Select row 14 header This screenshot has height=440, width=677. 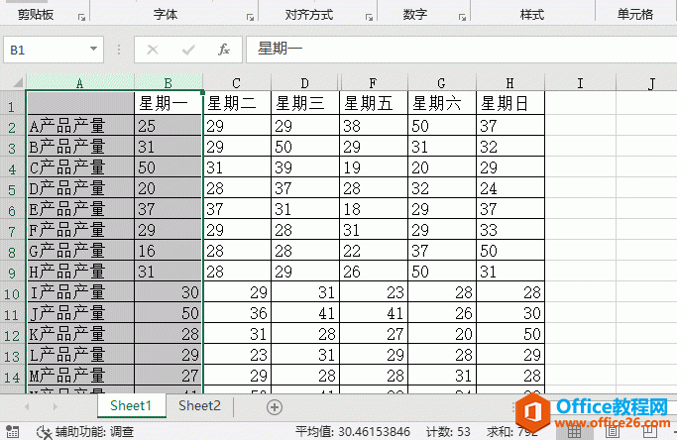(12, 377)
